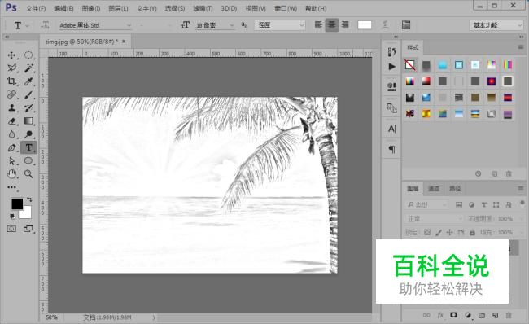Image resolution: width=529 pixels, height=324 pixels.
Task: Select the Crop tool
Action: [11, 81]
